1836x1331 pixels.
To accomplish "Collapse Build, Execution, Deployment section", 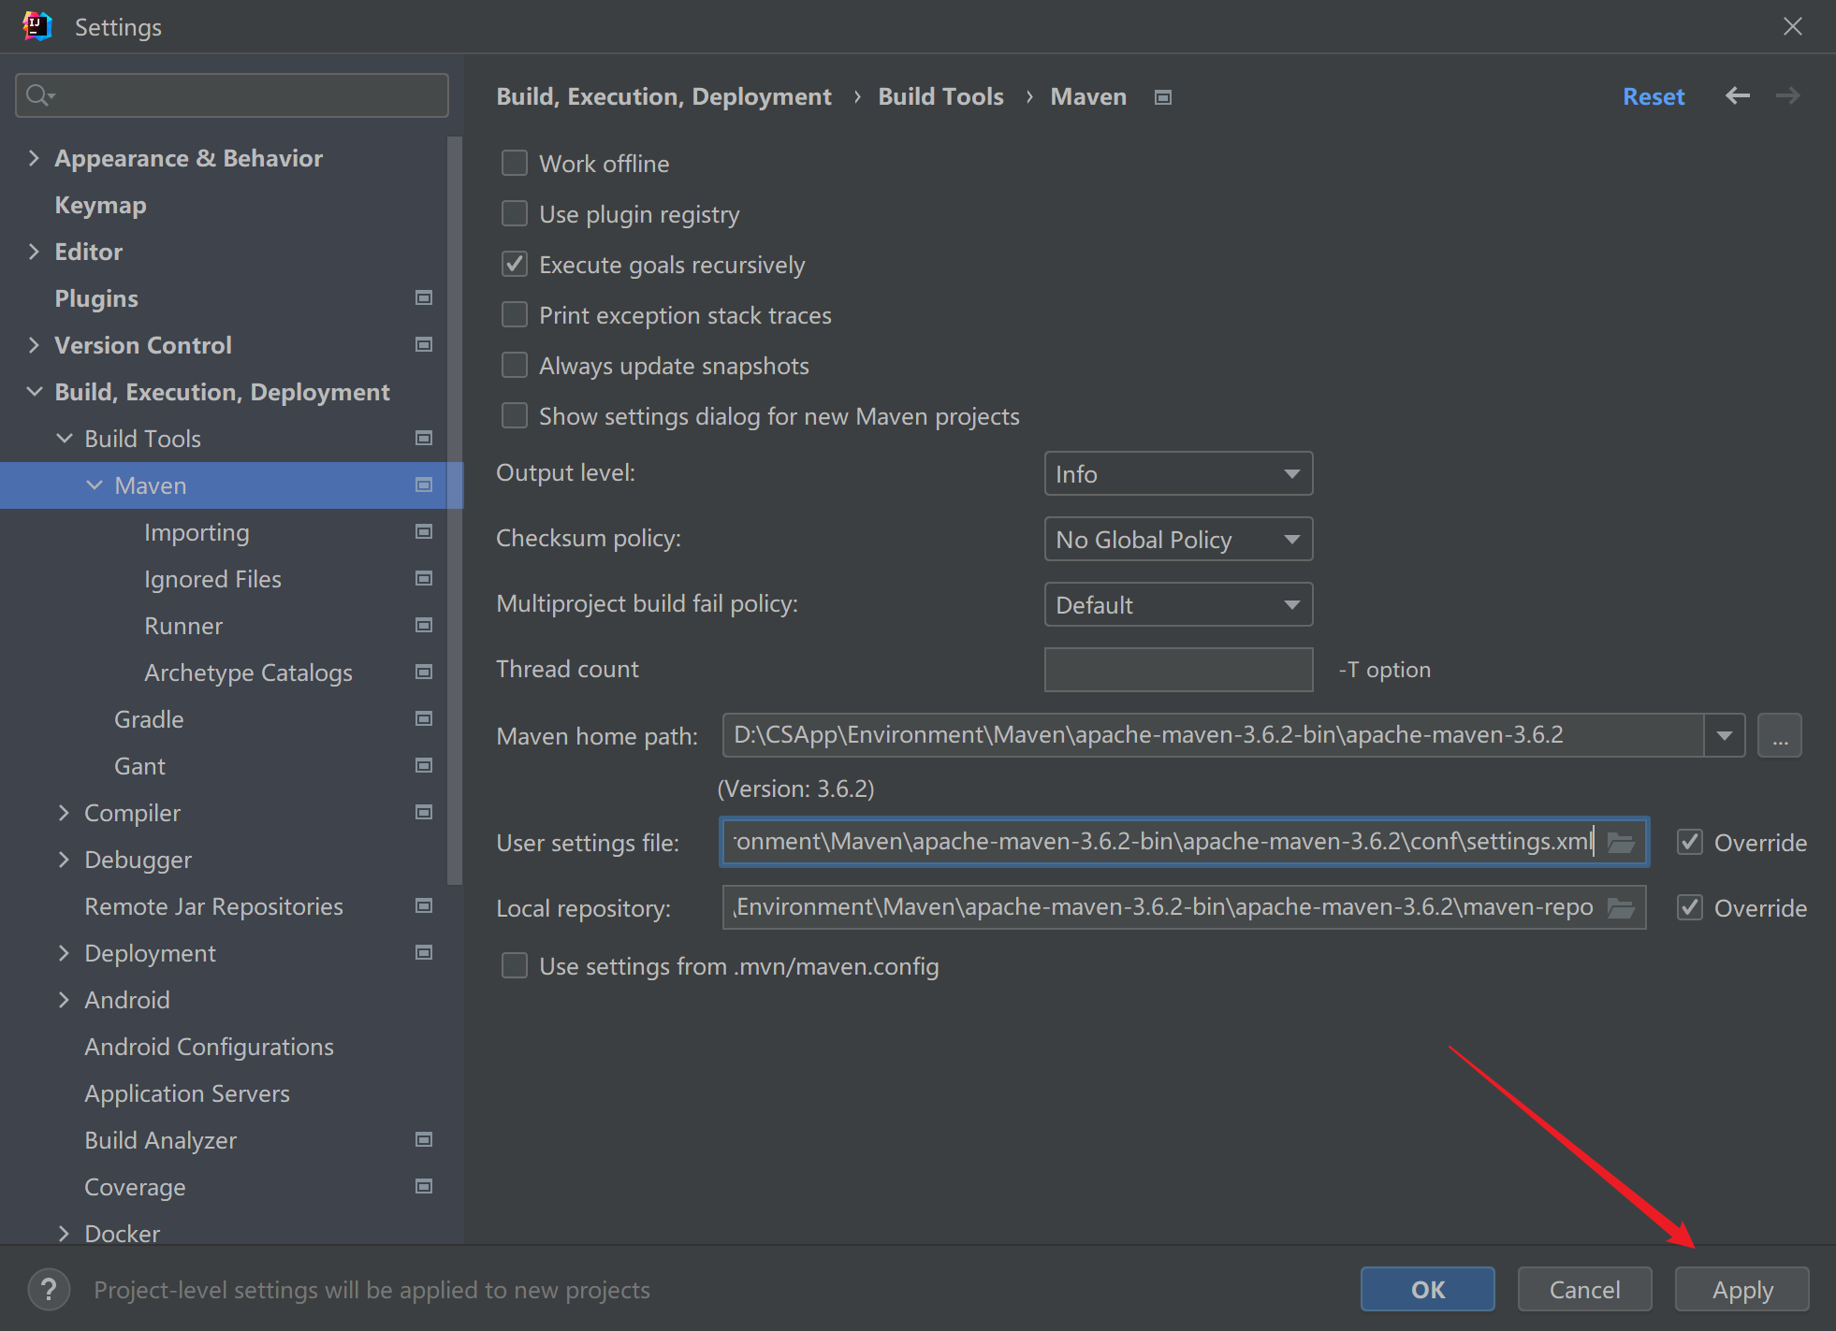I will 34,392.
